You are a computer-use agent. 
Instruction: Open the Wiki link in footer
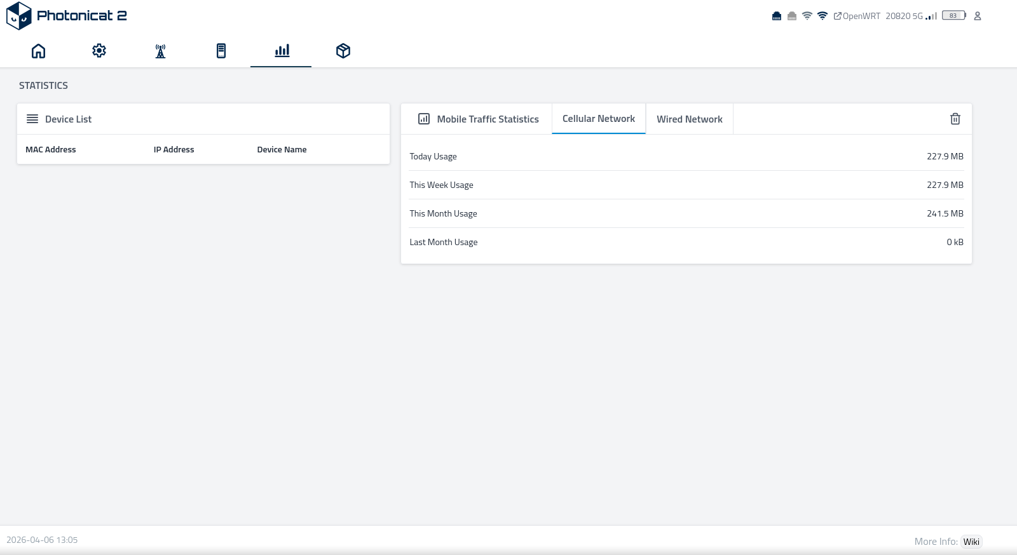tap(971, 542)
